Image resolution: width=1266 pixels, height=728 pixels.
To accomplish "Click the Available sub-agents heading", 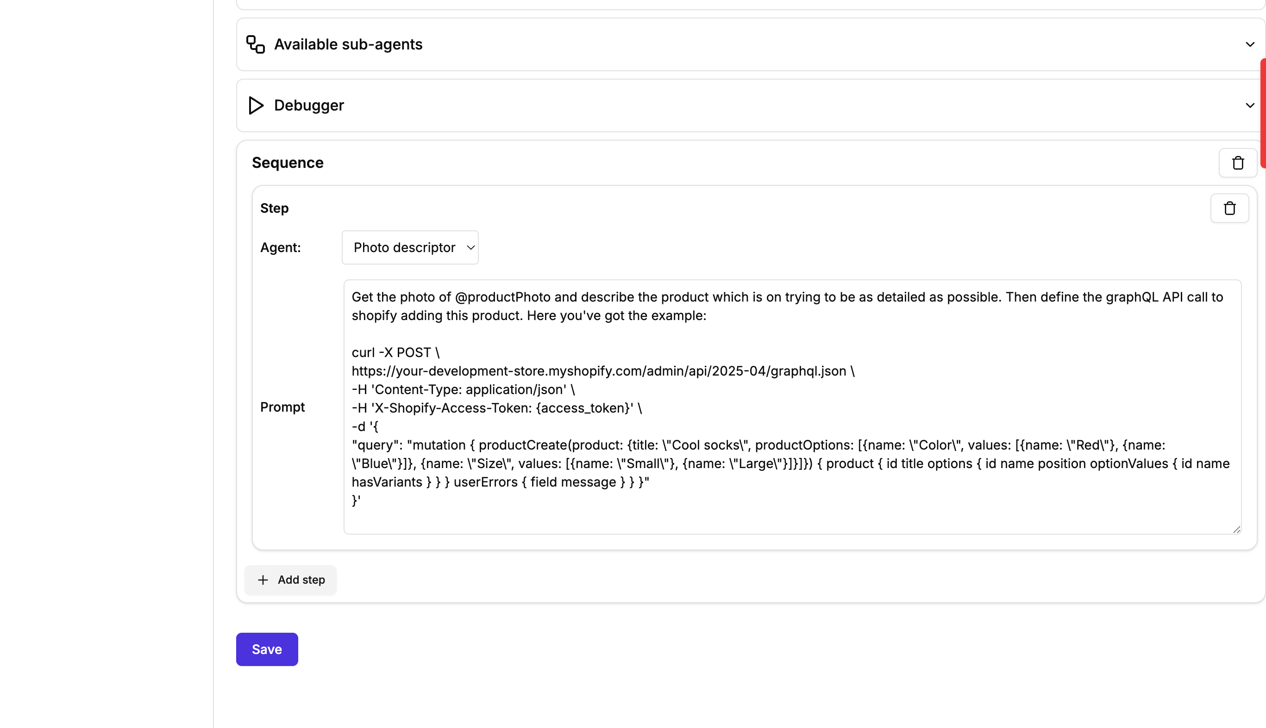I will [x=348, y=44].
